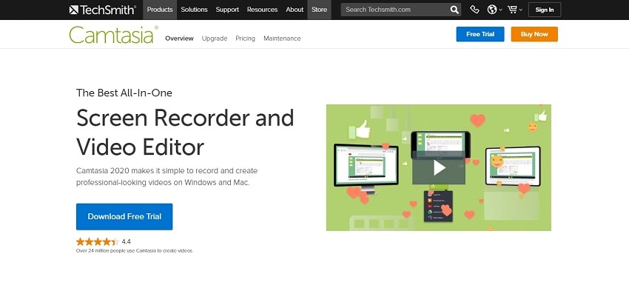This screenshot has width=629, height=294.
Task: Go to the Store menu item
Action: (320, 10)
